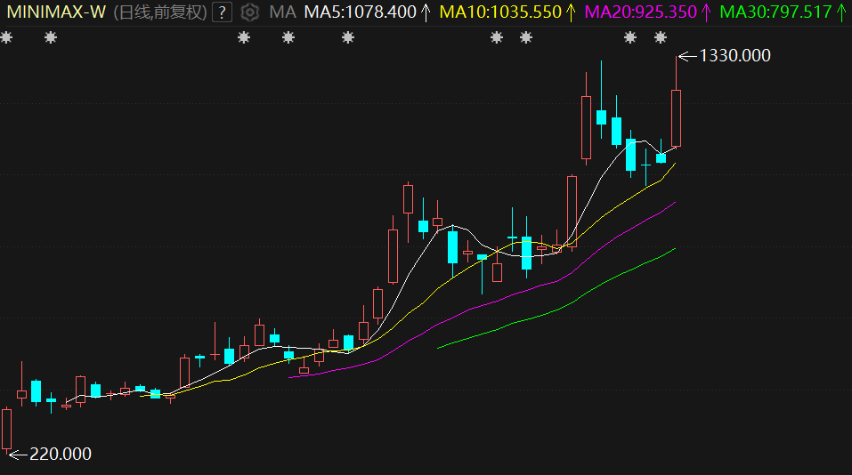Click the MINIMAX-W stock title

55,12
